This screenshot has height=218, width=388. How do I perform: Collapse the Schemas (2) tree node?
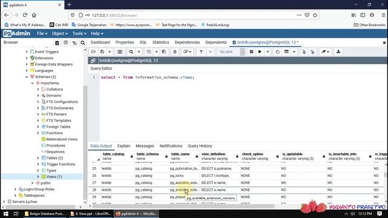(27, 77)
